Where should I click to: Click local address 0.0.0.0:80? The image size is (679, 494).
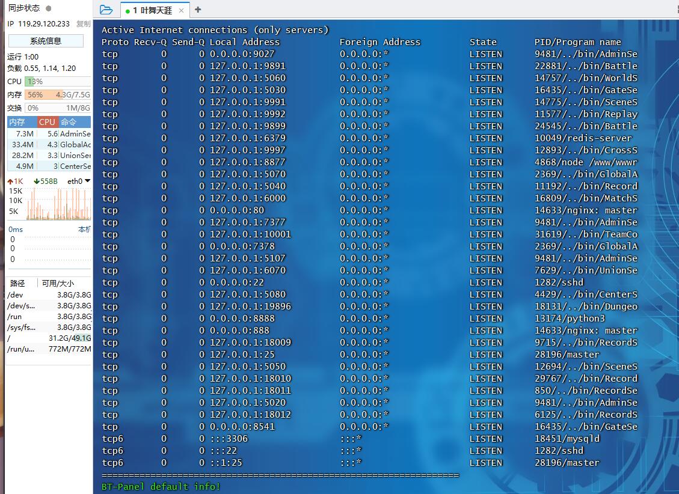click(237, 210)
